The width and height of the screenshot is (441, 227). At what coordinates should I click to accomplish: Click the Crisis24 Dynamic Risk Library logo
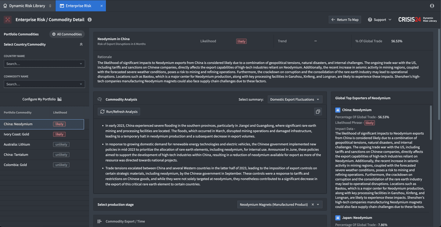tap(417, 19)
